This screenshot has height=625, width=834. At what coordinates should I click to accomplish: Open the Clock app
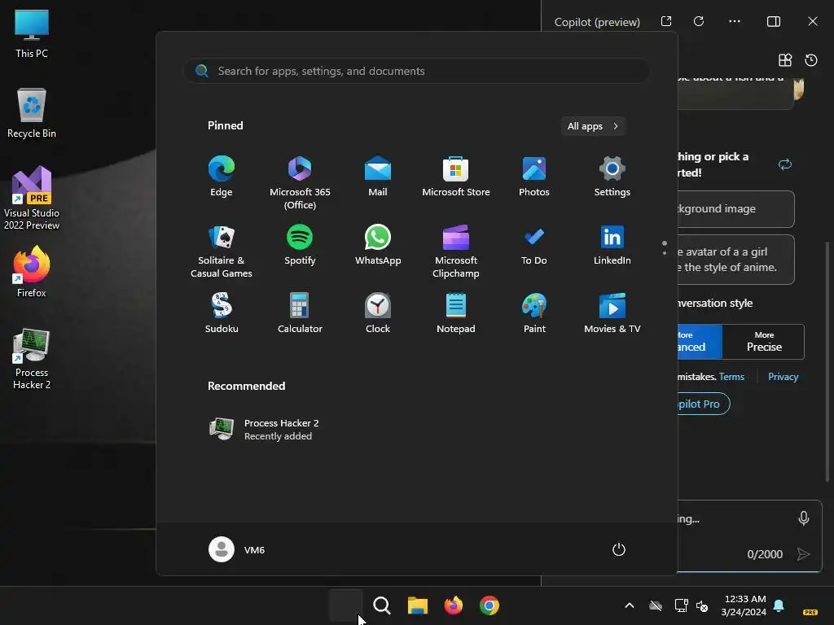point(378,313)
